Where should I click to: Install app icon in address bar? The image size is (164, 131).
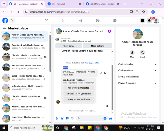point(131,12)
